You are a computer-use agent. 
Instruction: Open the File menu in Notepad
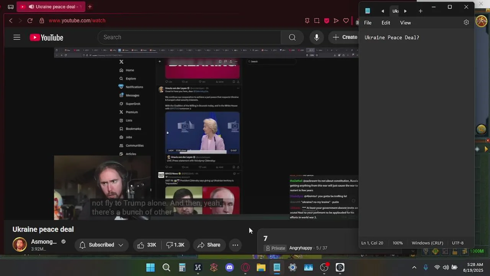pos(367,23)
